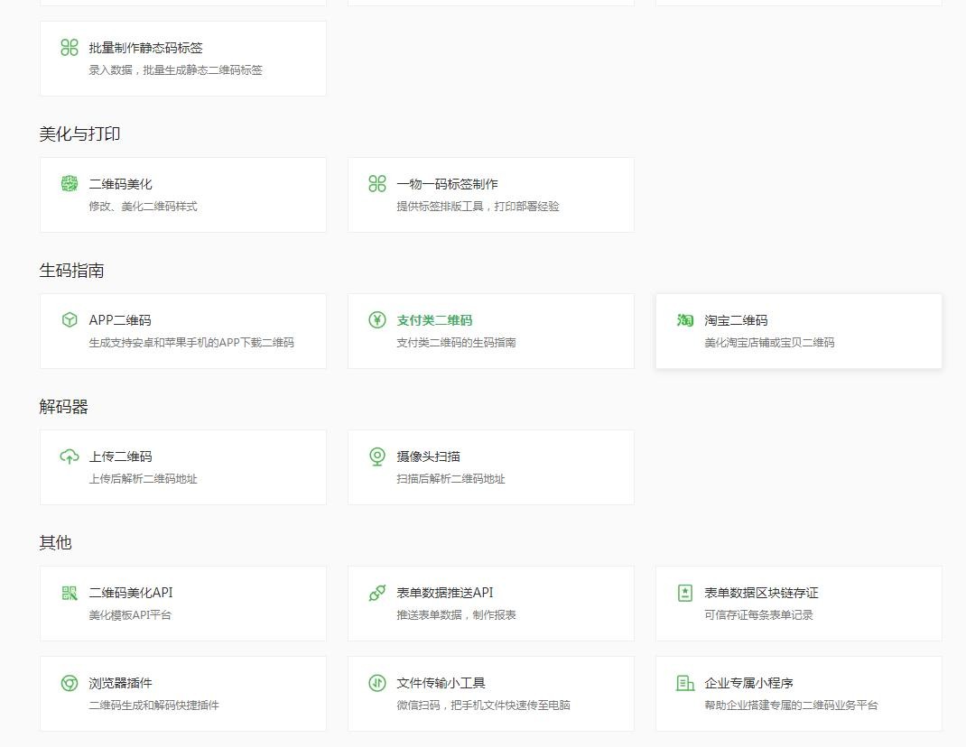
Task: Click the 一物一码标签制作 clover icon
Action: (x=377, y=184)
